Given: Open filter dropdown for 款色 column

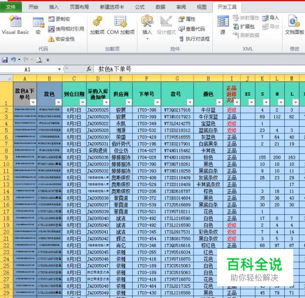Looking at the screenshot, I should tap(59, 102).
